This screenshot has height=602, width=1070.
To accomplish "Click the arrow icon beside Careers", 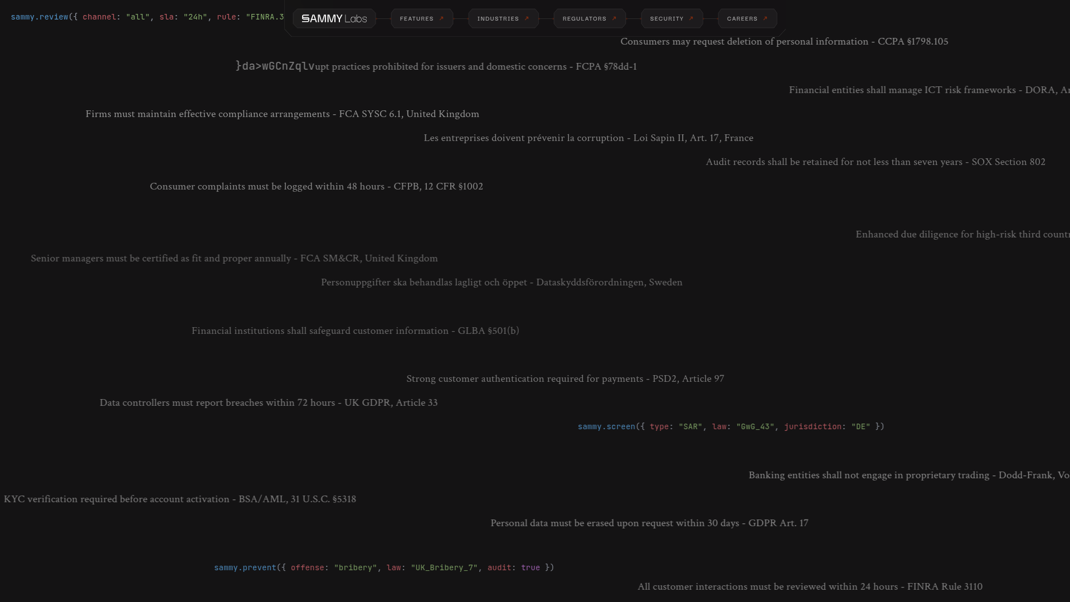I will (x=765, y=18).
